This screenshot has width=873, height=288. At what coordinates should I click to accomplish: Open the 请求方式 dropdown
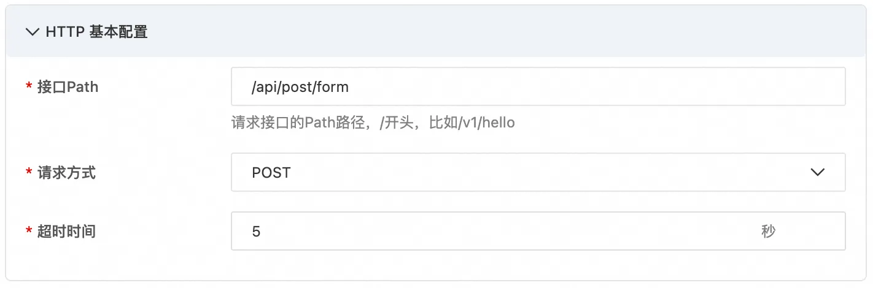click(x=538, y=172)
